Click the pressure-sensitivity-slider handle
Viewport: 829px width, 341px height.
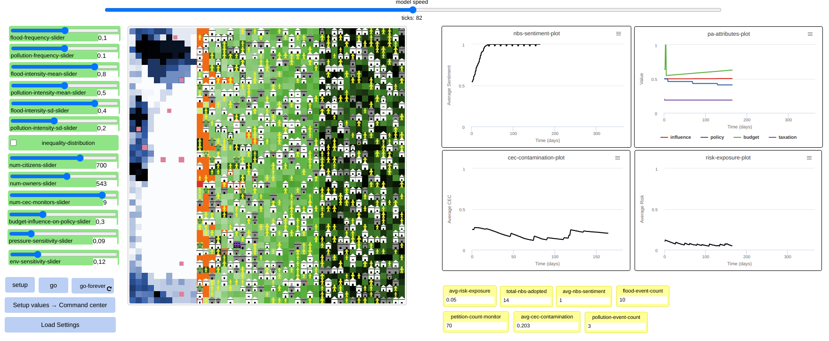pyautogui.click(x=31, y=234)
